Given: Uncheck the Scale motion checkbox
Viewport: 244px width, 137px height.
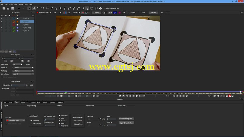Looking at the screenshot, I should tap(59, 118).
